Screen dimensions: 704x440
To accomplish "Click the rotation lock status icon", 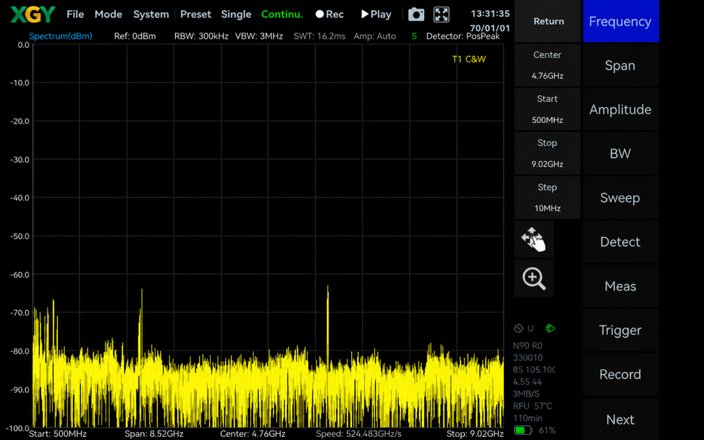I will pos(518,328).
